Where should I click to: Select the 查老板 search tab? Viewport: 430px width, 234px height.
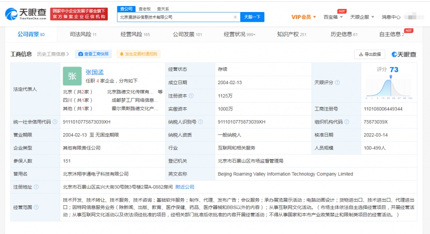[x=145, y=9]
